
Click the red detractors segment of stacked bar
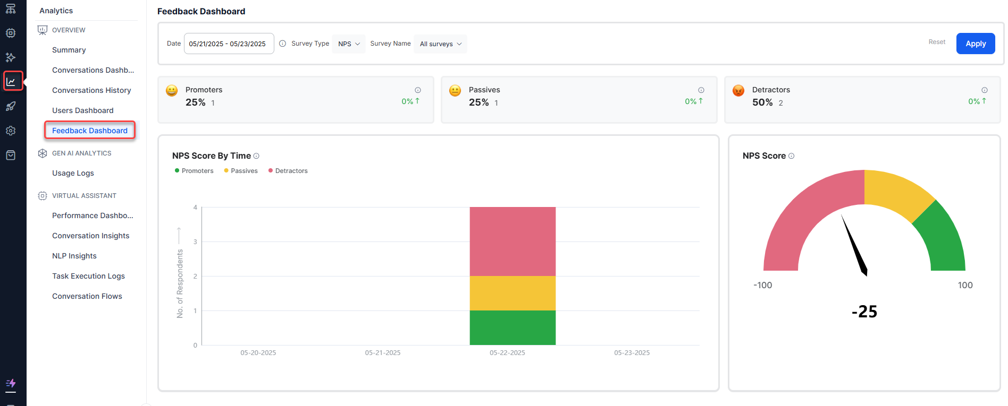coord(513,241)
